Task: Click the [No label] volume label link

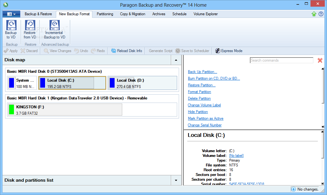Action: (236, 156)
